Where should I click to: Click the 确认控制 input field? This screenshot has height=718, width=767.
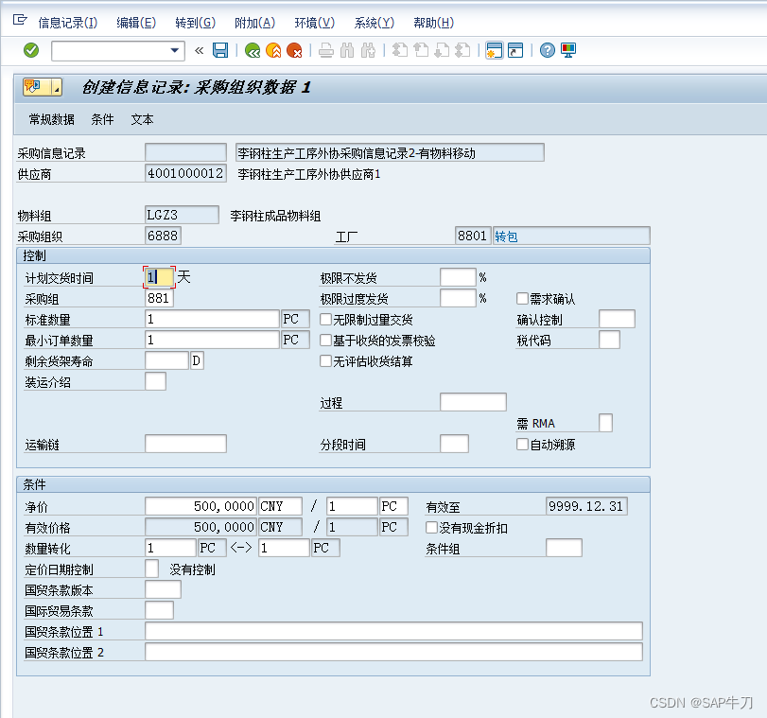618,319
